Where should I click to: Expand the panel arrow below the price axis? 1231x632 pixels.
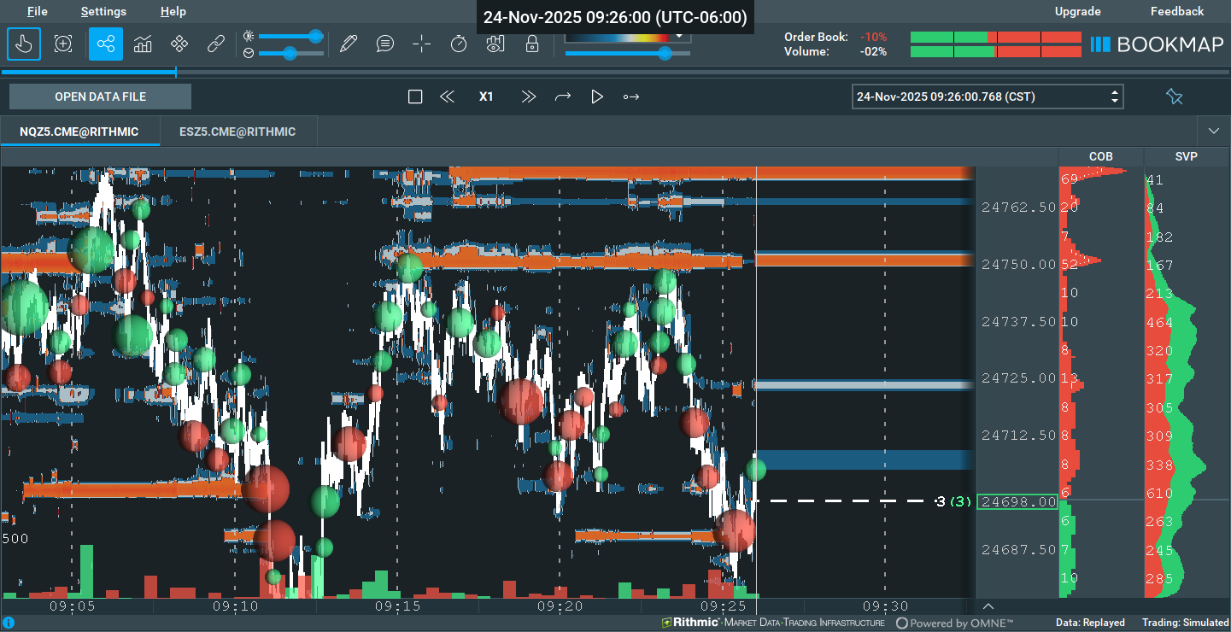989,606
